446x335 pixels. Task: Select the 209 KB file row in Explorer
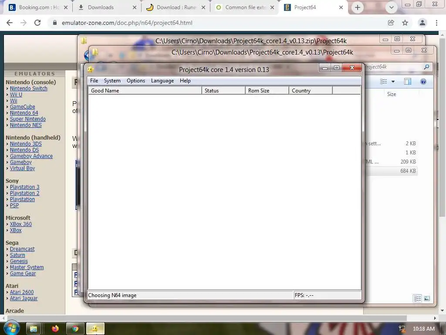point(391,162)
